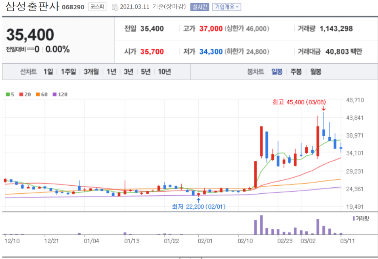Click the green 5-day moving average swatch

coord(8,95)
